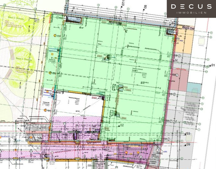Click the small beige square right of Block Ost
This screenshot has width=216, height=169.
(201, 42)
